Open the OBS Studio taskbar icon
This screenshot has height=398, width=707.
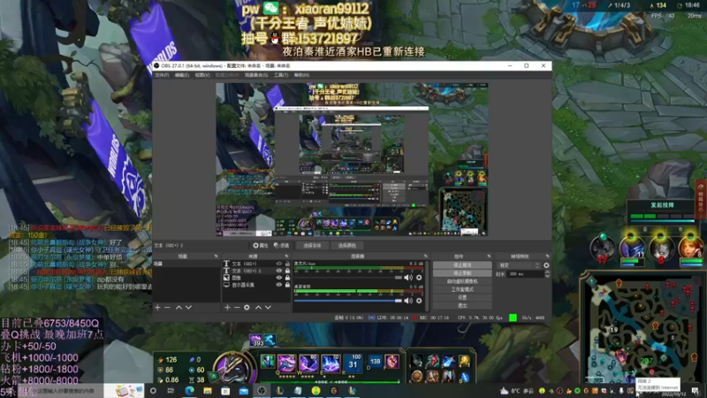(x=262, y=390)
